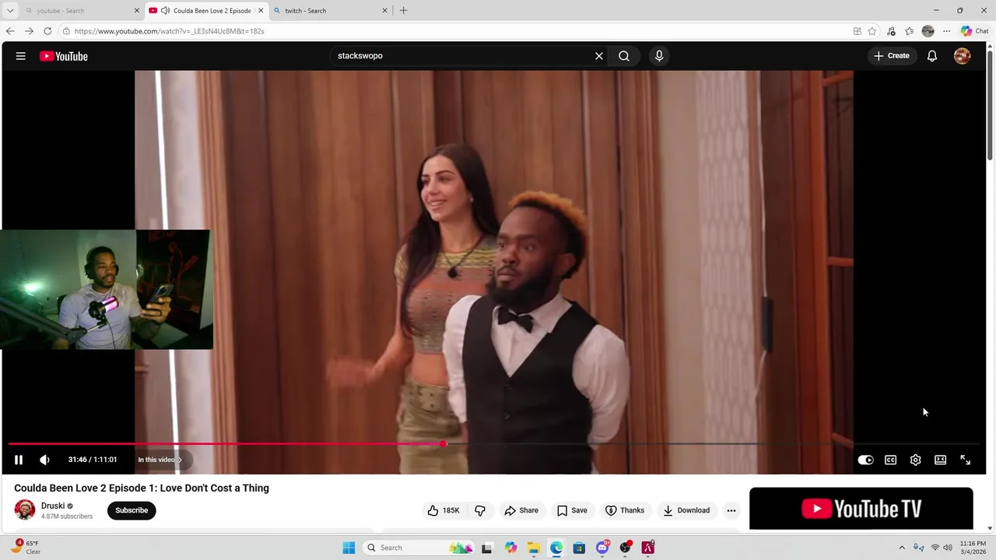Open the apps icon in the address bar
The width and height of the screenshot is (996, 560).
857,31
